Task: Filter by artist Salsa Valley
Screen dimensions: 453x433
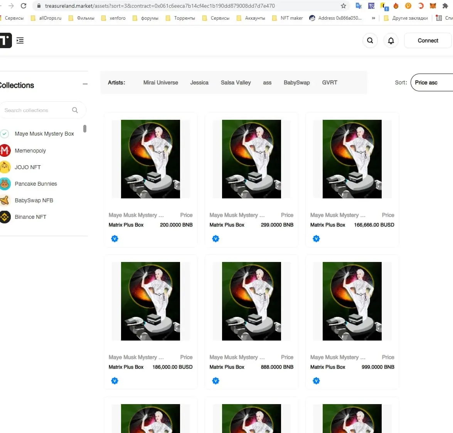Action: click(x=236, y=82)
